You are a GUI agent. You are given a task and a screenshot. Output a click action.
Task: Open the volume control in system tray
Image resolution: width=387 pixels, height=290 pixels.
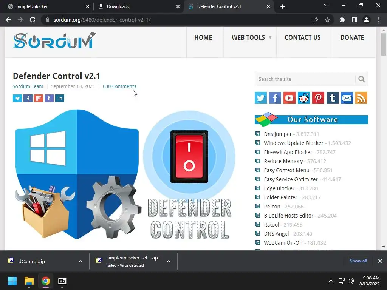350,281
